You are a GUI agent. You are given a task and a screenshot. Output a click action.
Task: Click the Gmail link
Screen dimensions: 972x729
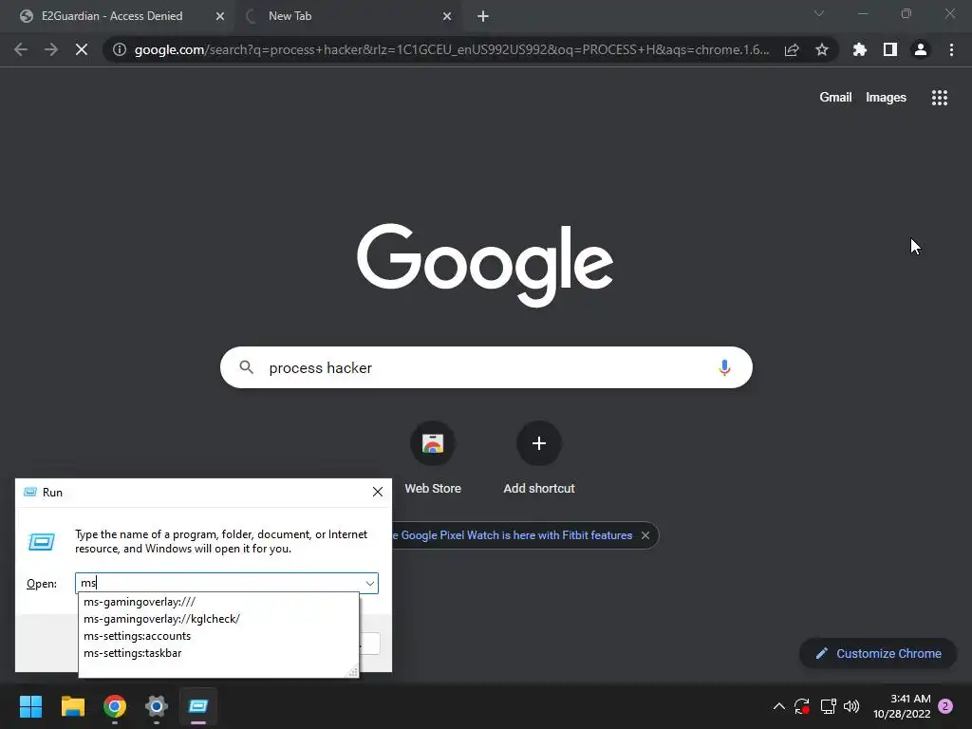(835, 98)
